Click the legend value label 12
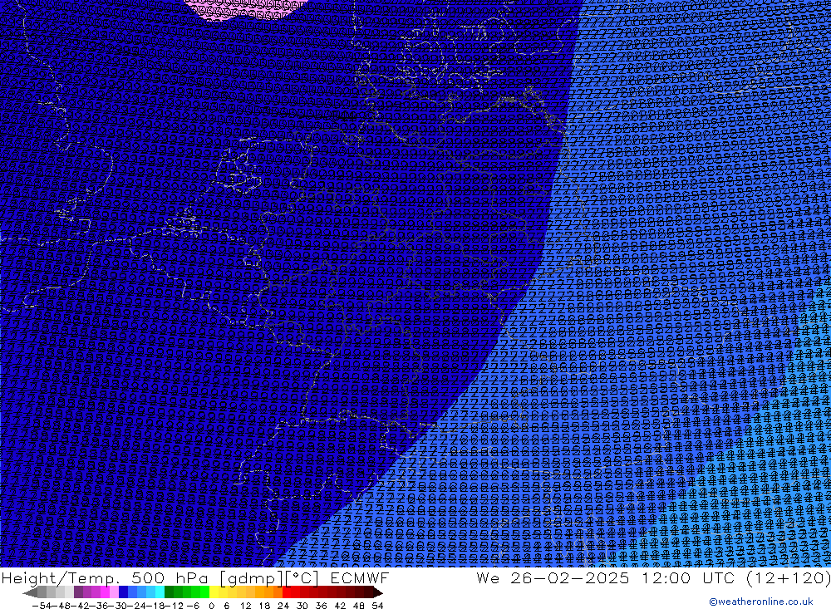The height and width of the screenshot is (609, 831). point(245,606)
